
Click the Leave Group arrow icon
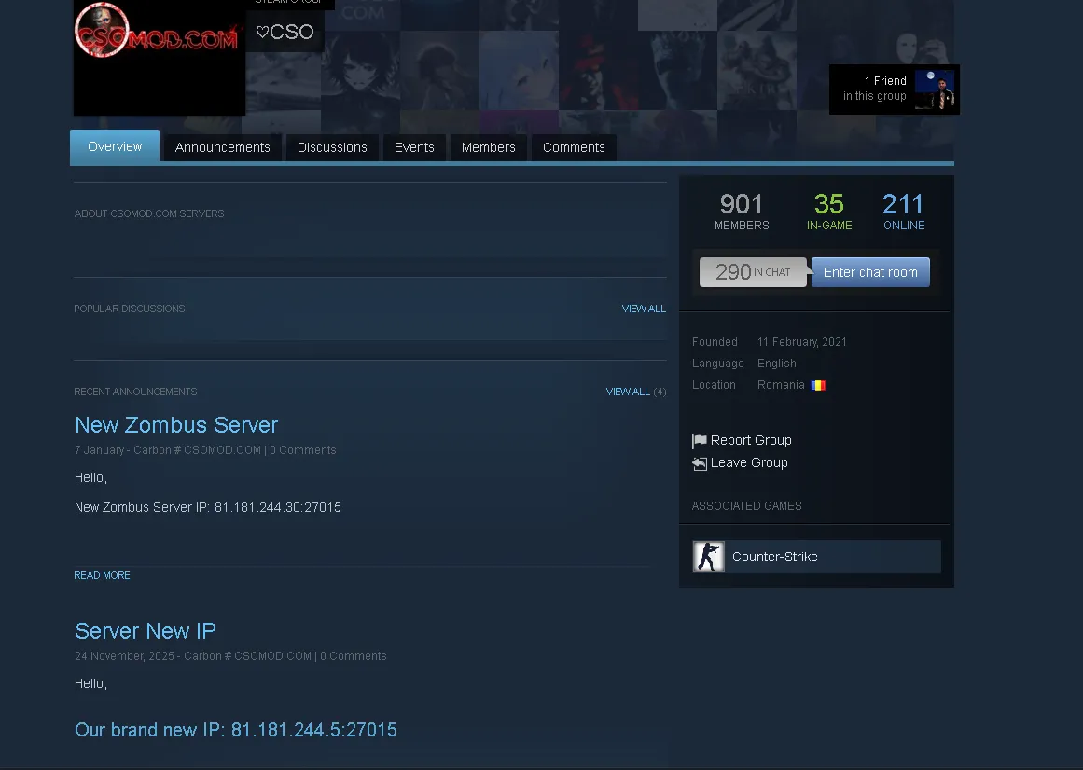(700, 463)
